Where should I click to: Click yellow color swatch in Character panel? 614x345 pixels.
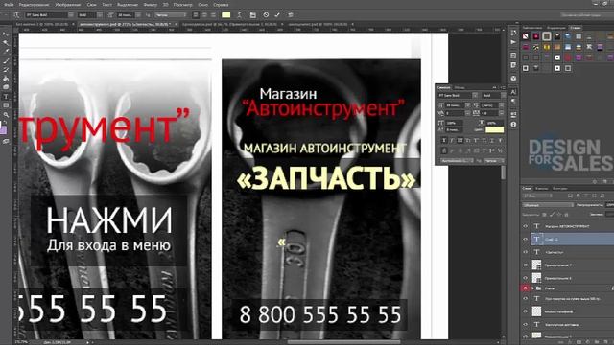495,129
